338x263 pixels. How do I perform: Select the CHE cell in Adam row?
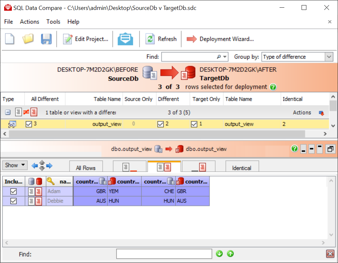click(158, 192)
